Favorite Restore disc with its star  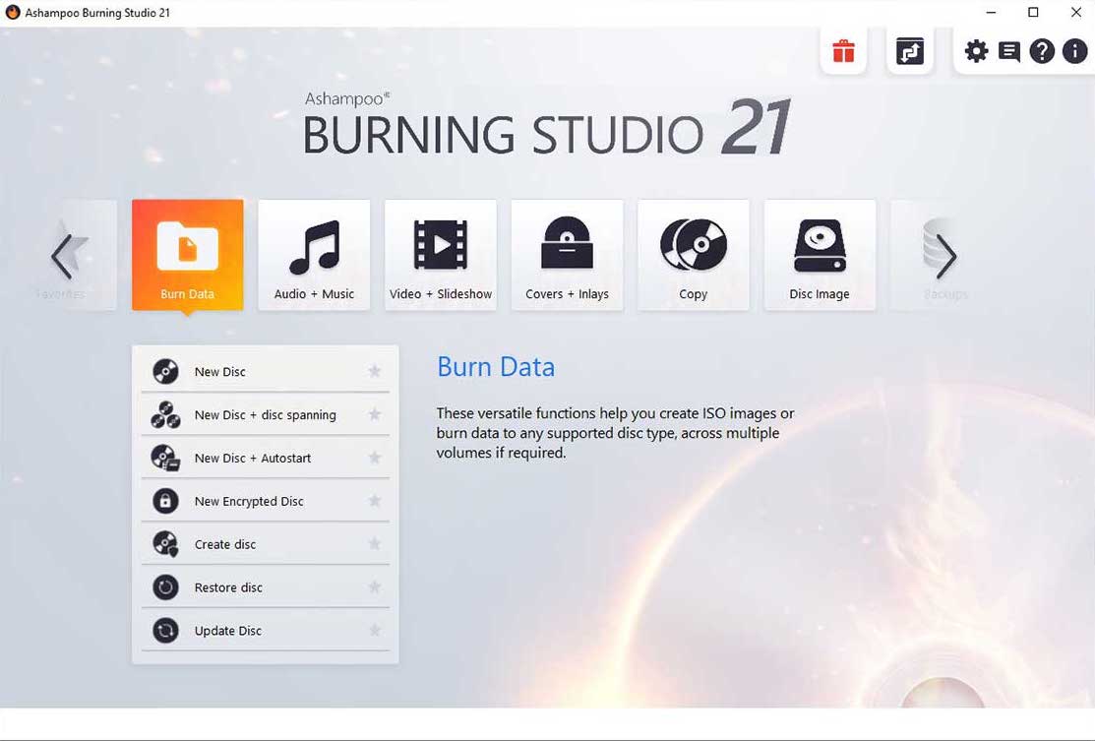[375, 587]
